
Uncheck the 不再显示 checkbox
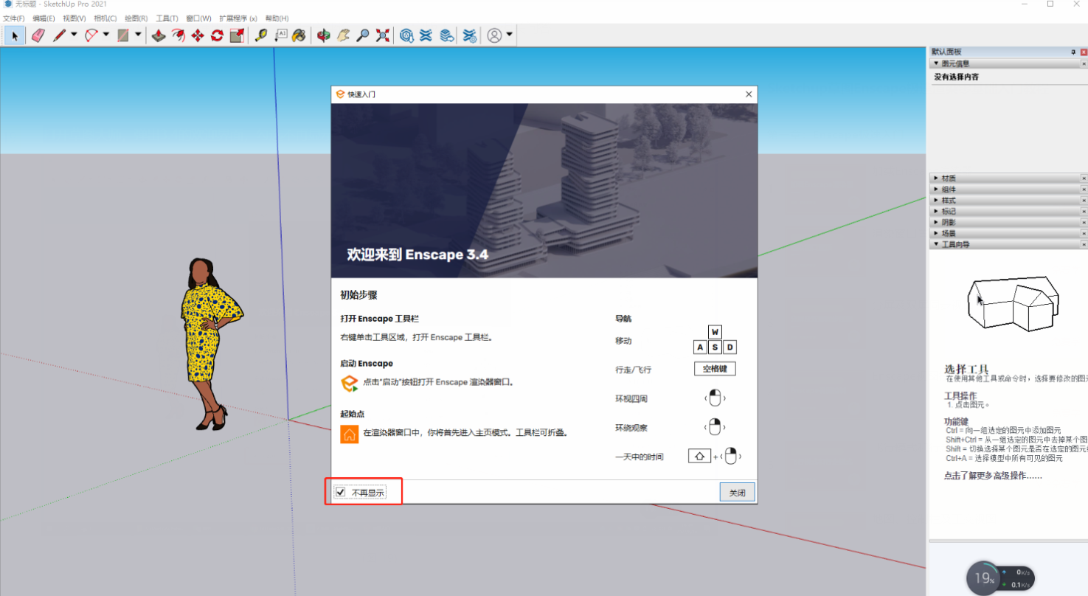[x=341, y=492]
